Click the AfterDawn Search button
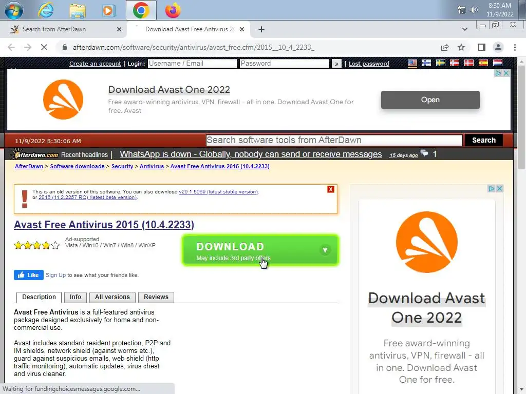526x394 pixels. tap(484, 140)
